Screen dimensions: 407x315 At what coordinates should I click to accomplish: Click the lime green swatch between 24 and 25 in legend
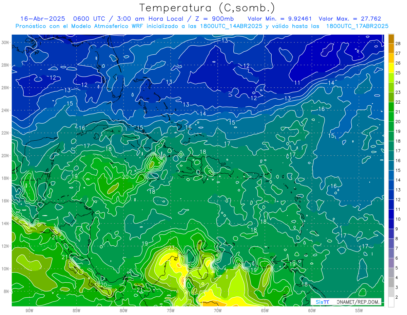click(x=391, y=78)
